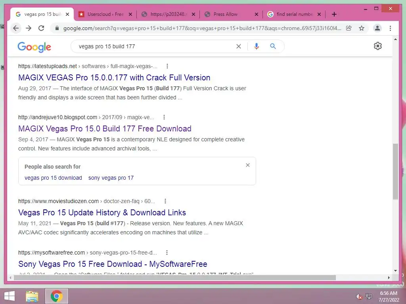
Task: Open Google quick settings gear
Action: click(378, 46)
